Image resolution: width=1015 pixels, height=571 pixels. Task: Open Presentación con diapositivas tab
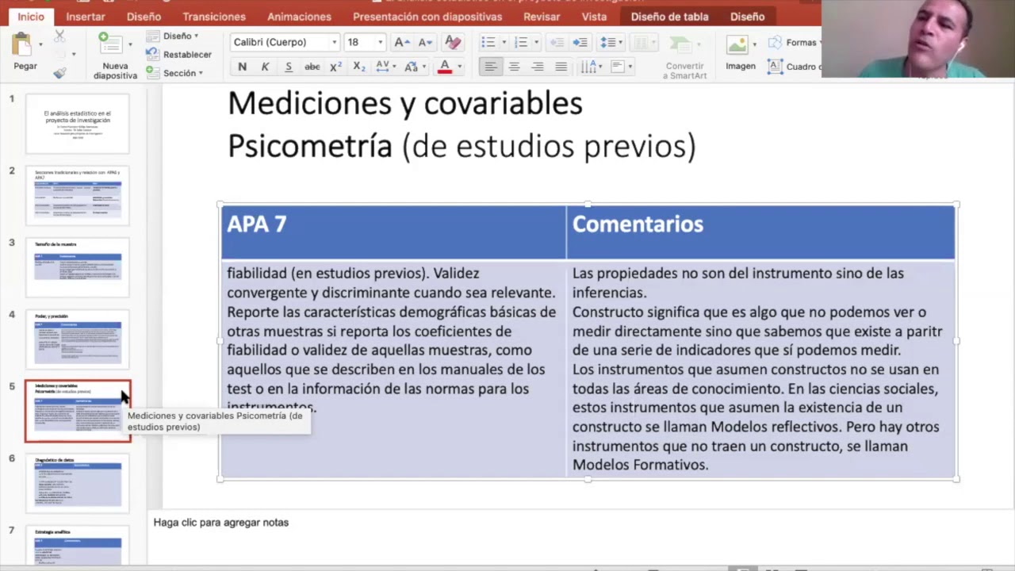(x=427, y=16)
